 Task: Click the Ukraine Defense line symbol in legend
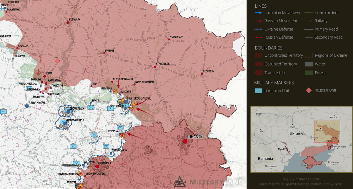coord(259,29)
